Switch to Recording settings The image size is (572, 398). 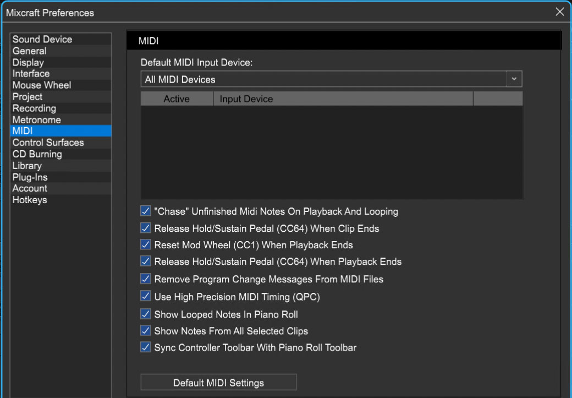[x=61, y=108]
